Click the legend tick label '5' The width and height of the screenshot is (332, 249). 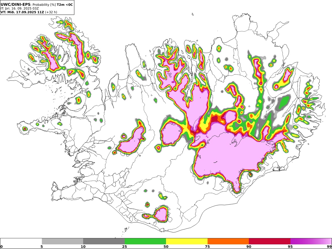point(42,247)
